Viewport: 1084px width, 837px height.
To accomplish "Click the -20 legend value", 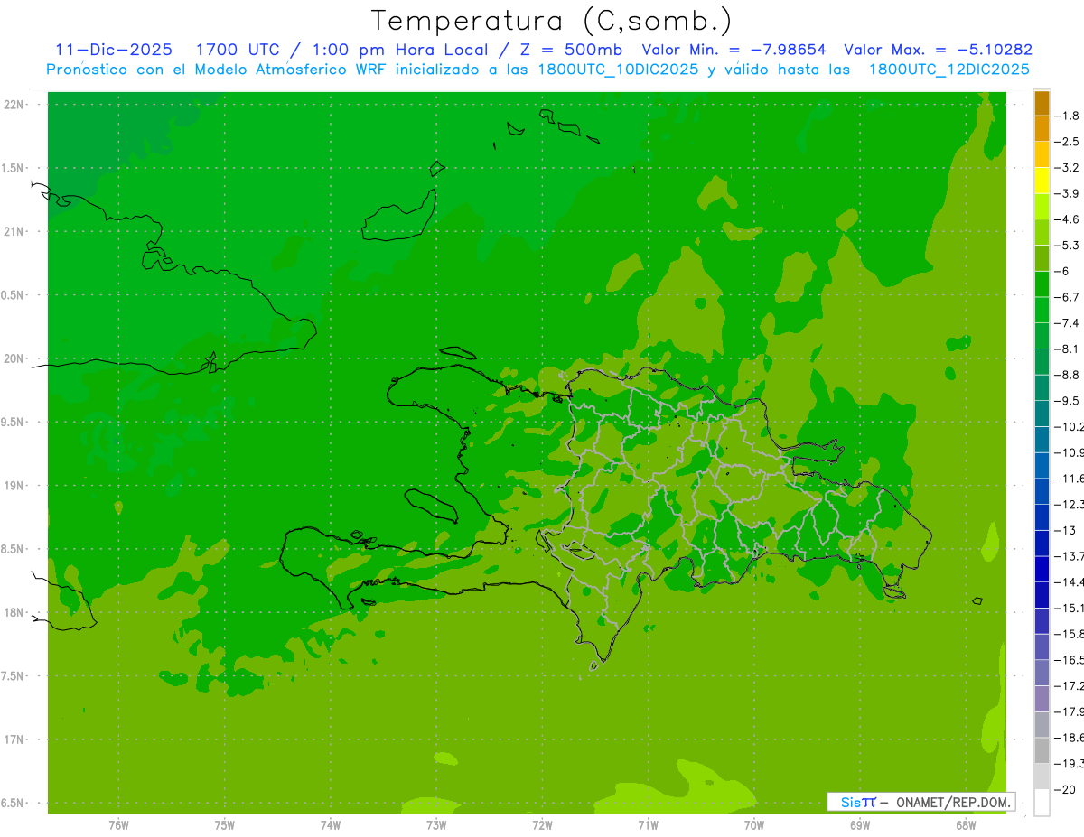I will [1067, 789].
